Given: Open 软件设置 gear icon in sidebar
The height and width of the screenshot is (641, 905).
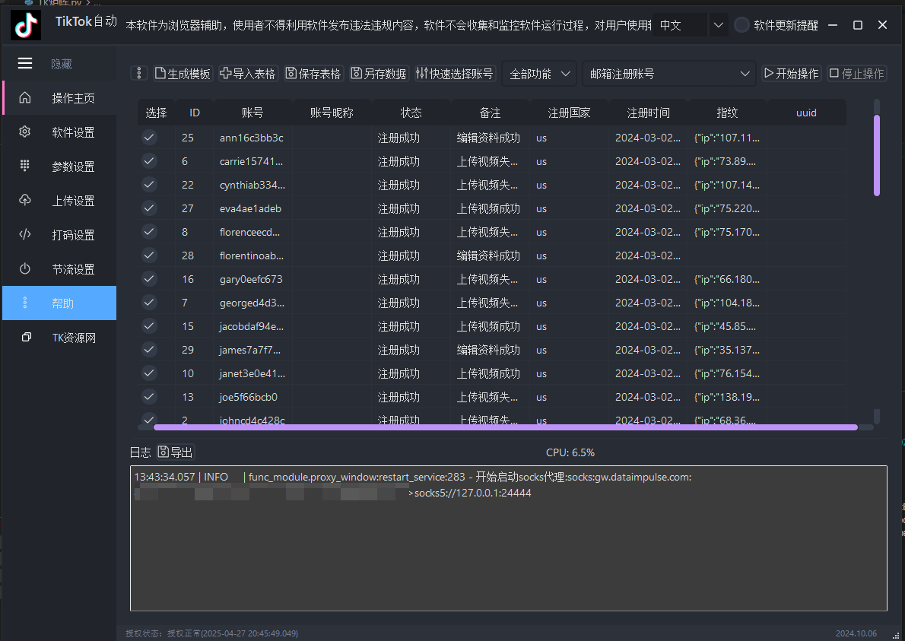Looking at the screenshot, I should click(x=25, y=132).
